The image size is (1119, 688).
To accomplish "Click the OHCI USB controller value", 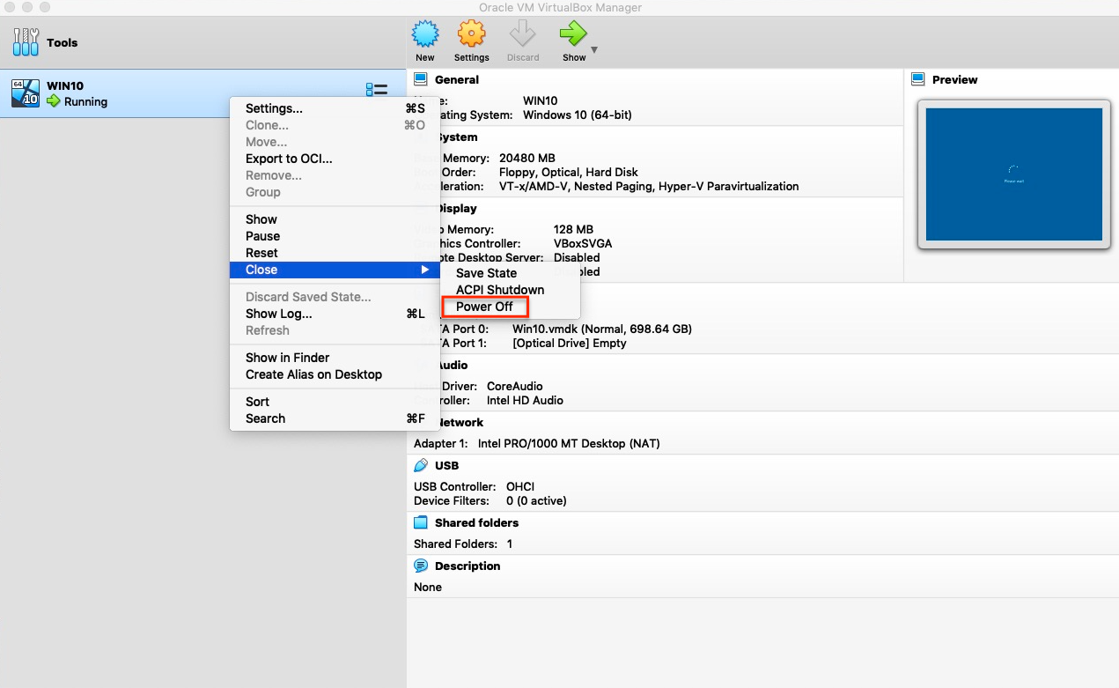I will tap(520, 486).
